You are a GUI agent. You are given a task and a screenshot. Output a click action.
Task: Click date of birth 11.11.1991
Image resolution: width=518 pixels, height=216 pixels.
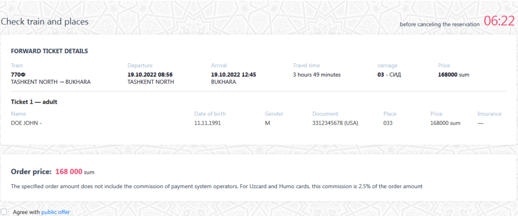pos(207,123)
